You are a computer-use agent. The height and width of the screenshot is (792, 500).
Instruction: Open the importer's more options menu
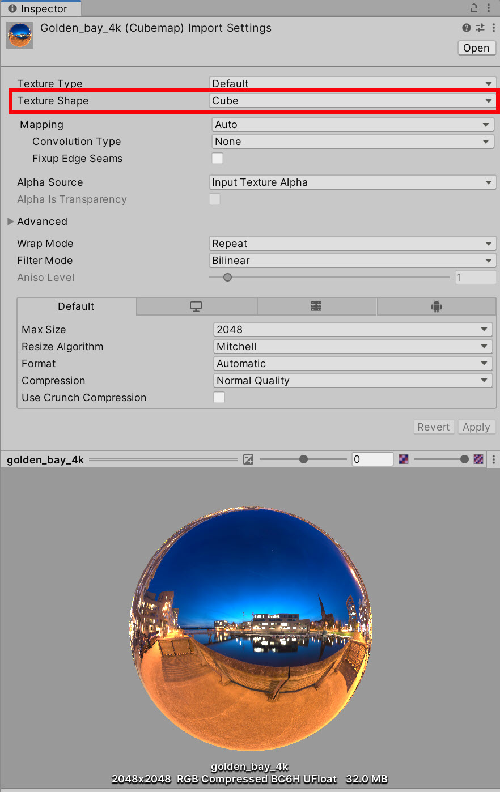tap(493, 28)
